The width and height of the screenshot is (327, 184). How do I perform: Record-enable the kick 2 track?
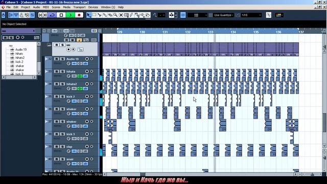87,97
